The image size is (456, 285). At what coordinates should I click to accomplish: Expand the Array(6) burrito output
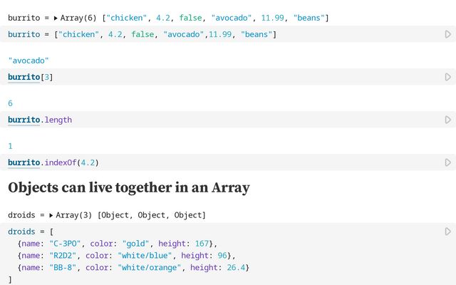56,18
